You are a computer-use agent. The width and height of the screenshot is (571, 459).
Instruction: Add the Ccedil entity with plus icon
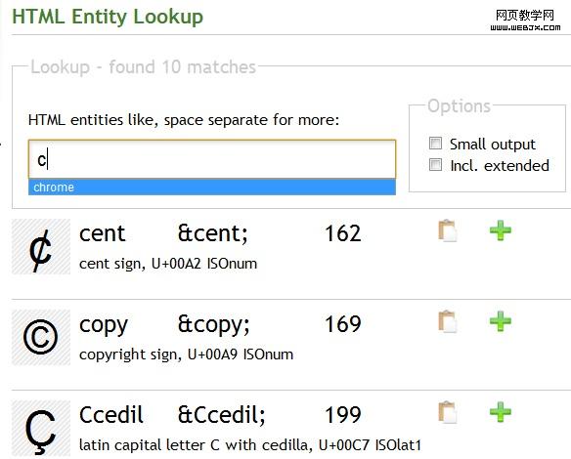tap(501, 412)
